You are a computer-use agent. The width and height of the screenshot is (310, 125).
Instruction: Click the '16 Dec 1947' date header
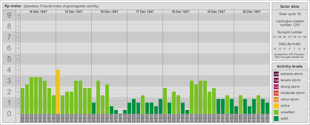point(109,12)
